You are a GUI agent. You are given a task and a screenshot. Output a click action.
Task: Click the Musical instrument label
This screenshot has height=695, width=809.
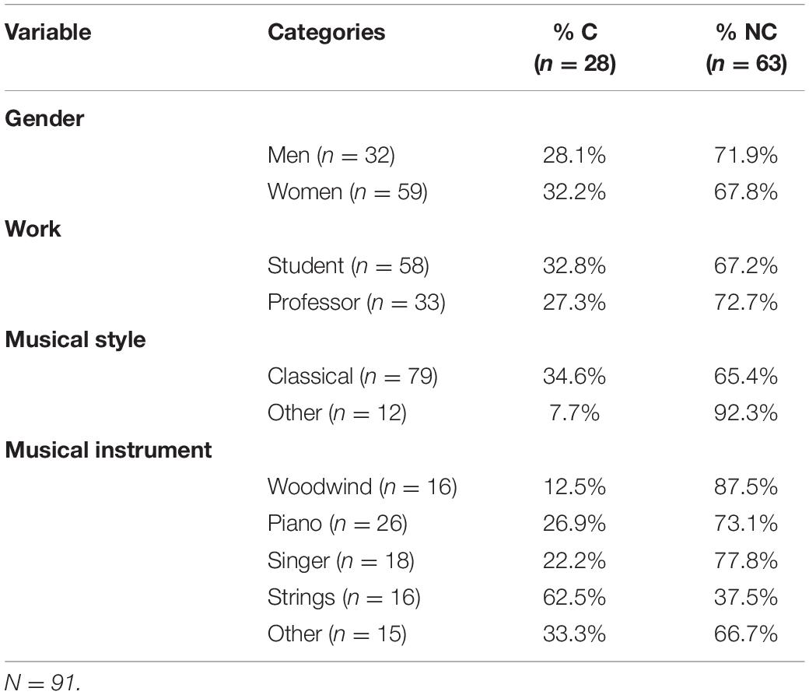(x=108, y=451)
